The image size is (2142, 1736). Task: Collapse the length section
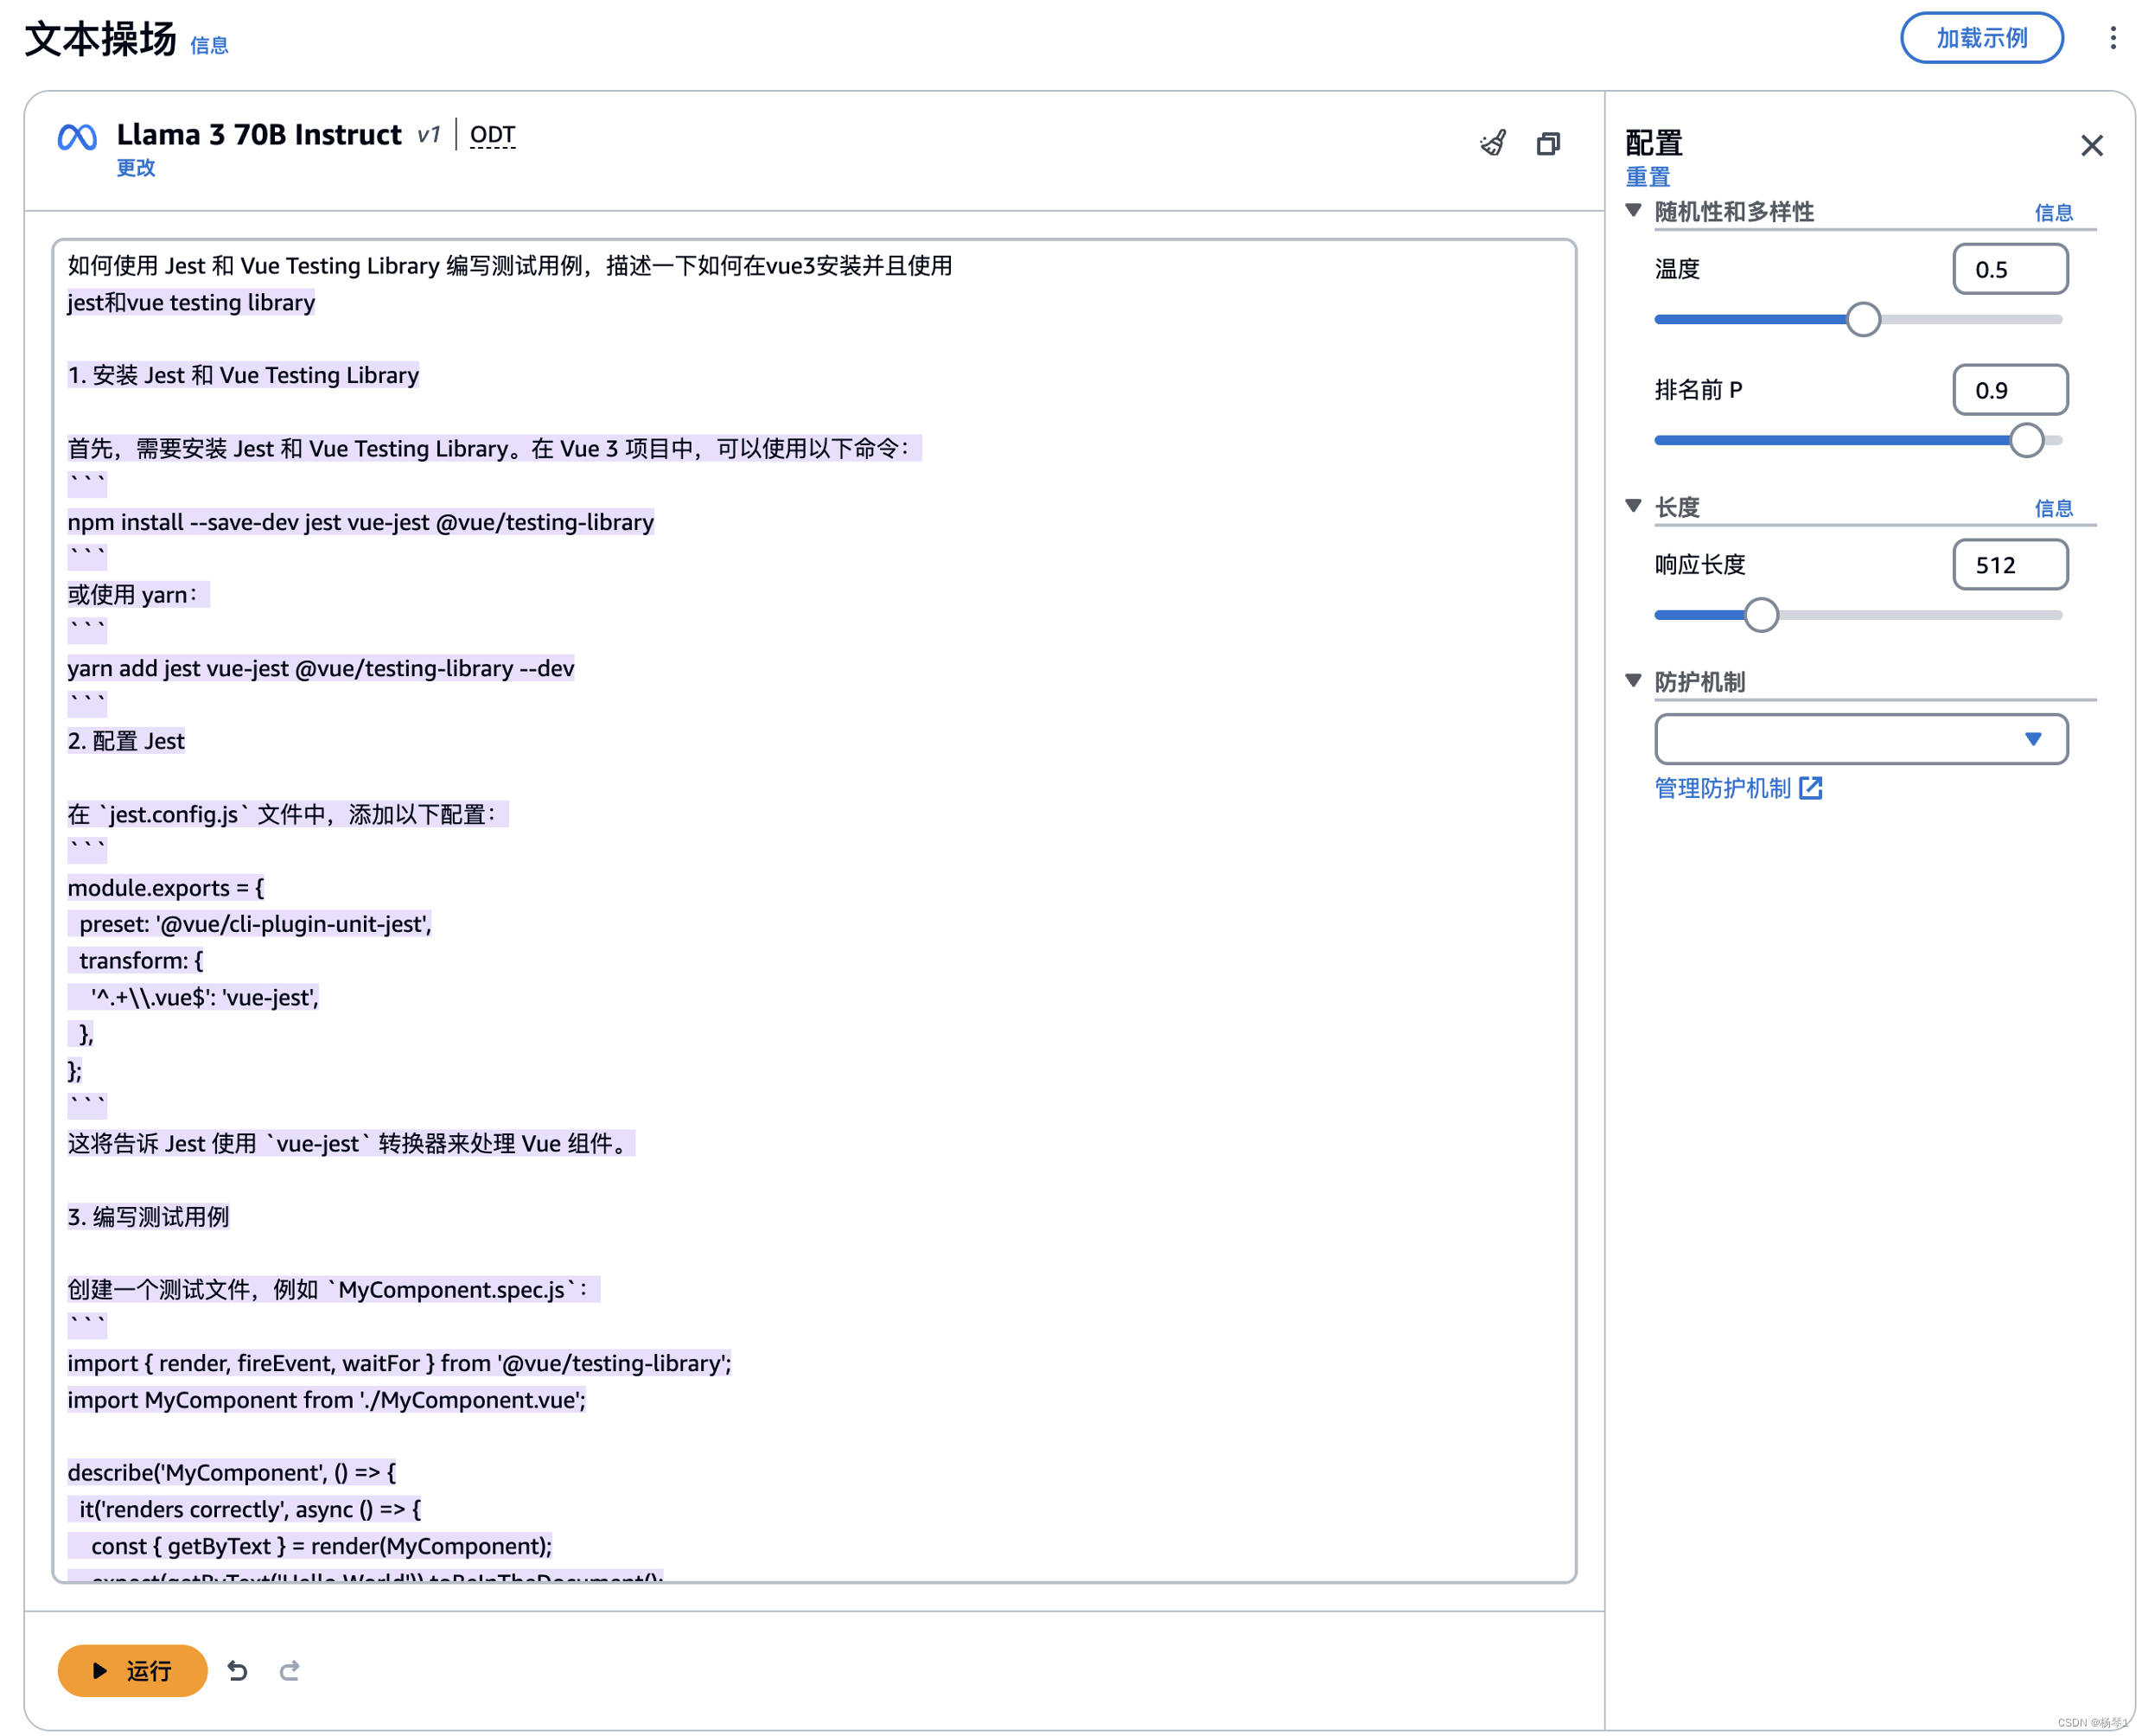[1633, 506]
